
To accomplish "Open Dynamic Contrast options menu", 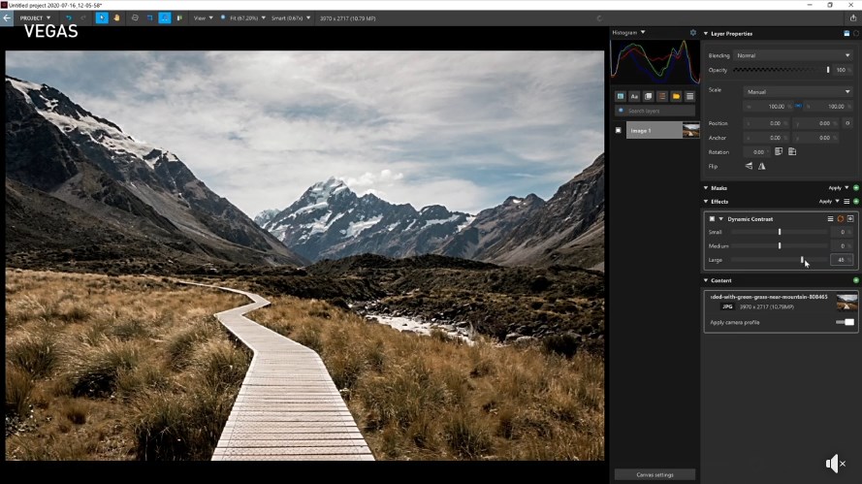I will [x=830, y=219].
